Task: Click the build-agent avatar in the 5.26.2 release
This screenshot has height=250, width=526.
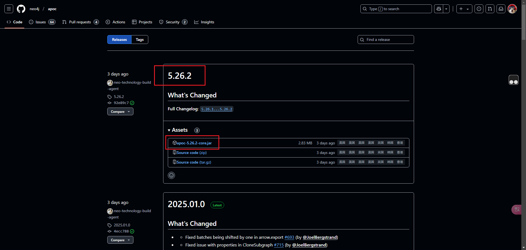Action: click(110, 83)
